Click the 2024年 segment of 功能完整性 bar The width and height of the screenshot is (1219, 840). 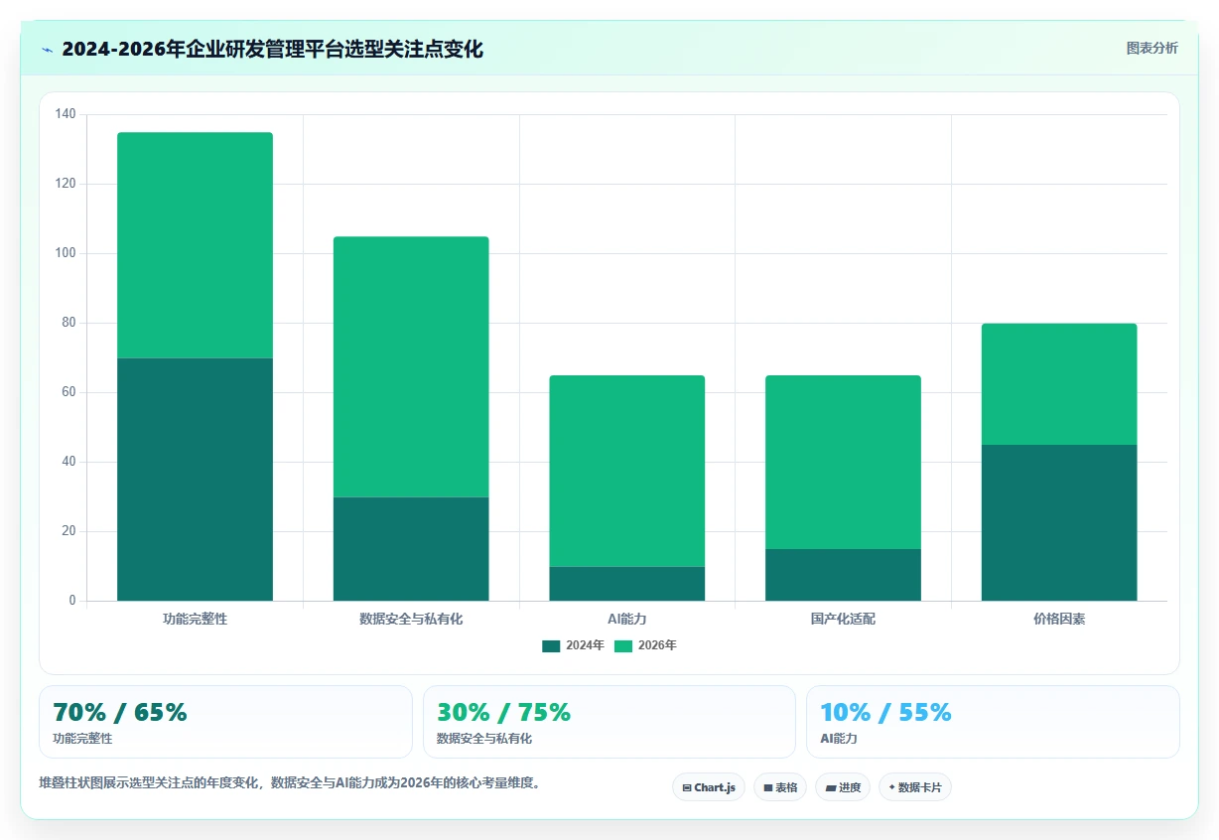pos(195,479)
